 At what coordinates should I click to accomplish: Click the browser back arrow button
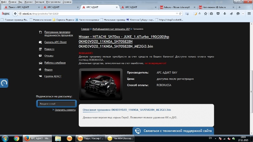(x=15, y=14)
